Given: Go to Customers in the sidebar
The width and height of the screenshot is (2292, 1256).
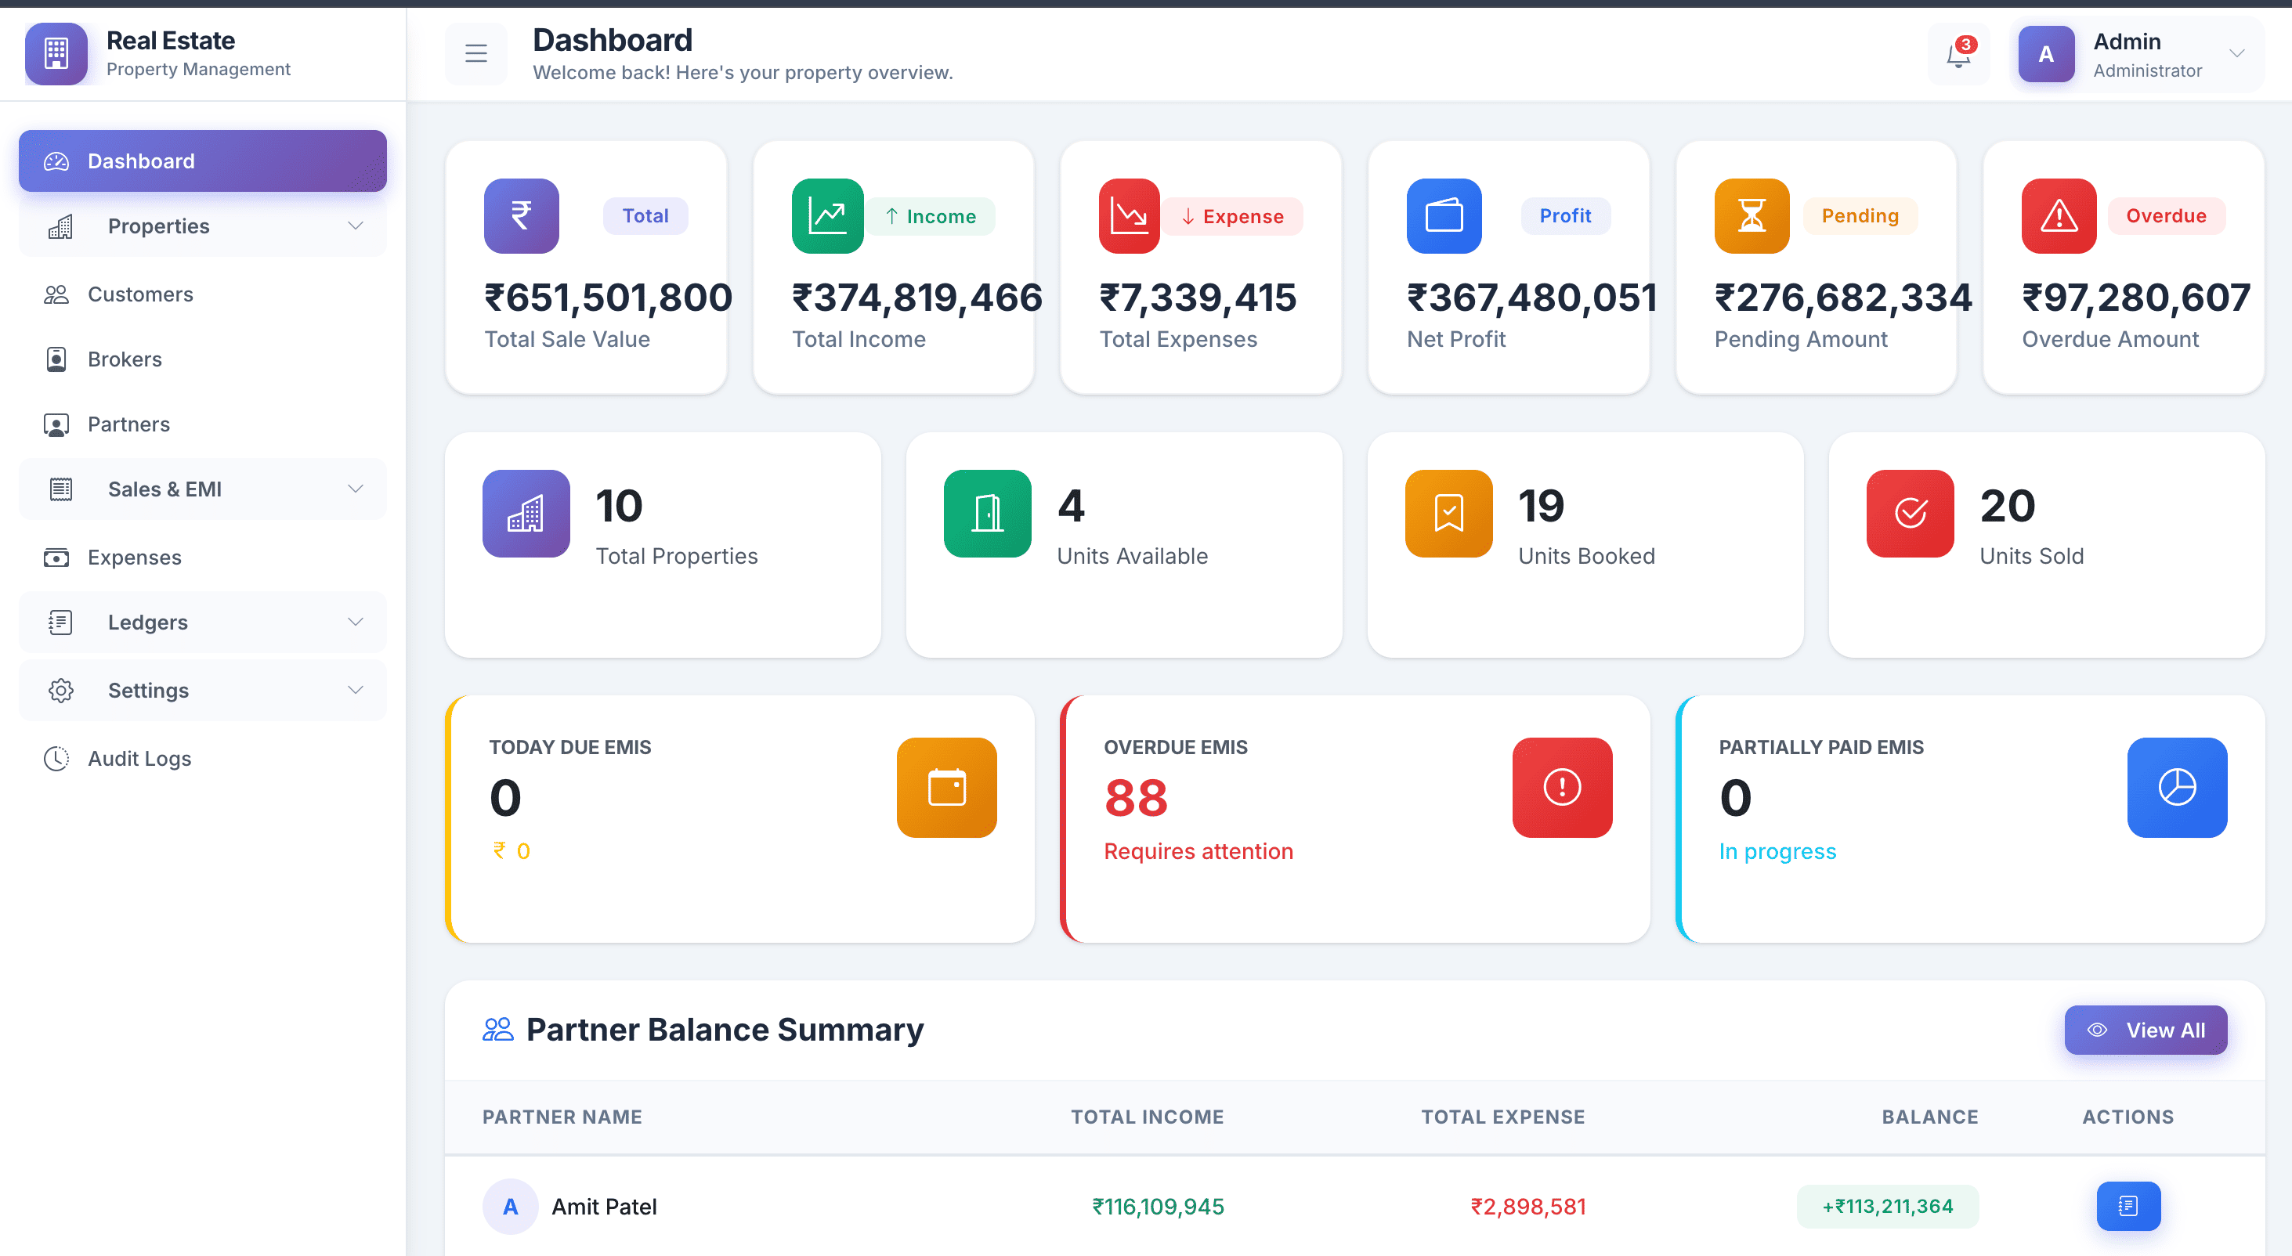Looking at the screenshot, I should pyautogui.click(x=139, y=294).
